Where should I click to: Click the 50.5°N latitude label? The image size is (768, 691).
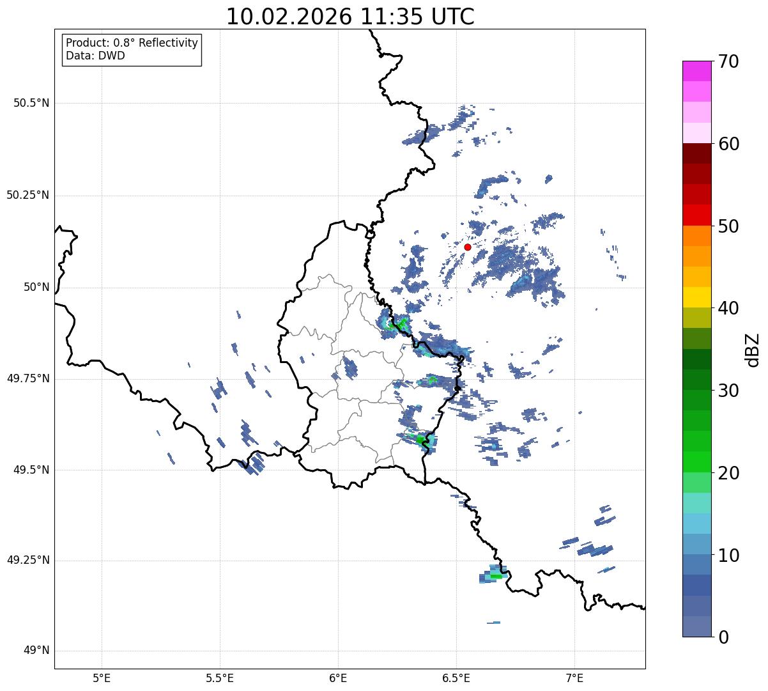[x=31, y=103]
